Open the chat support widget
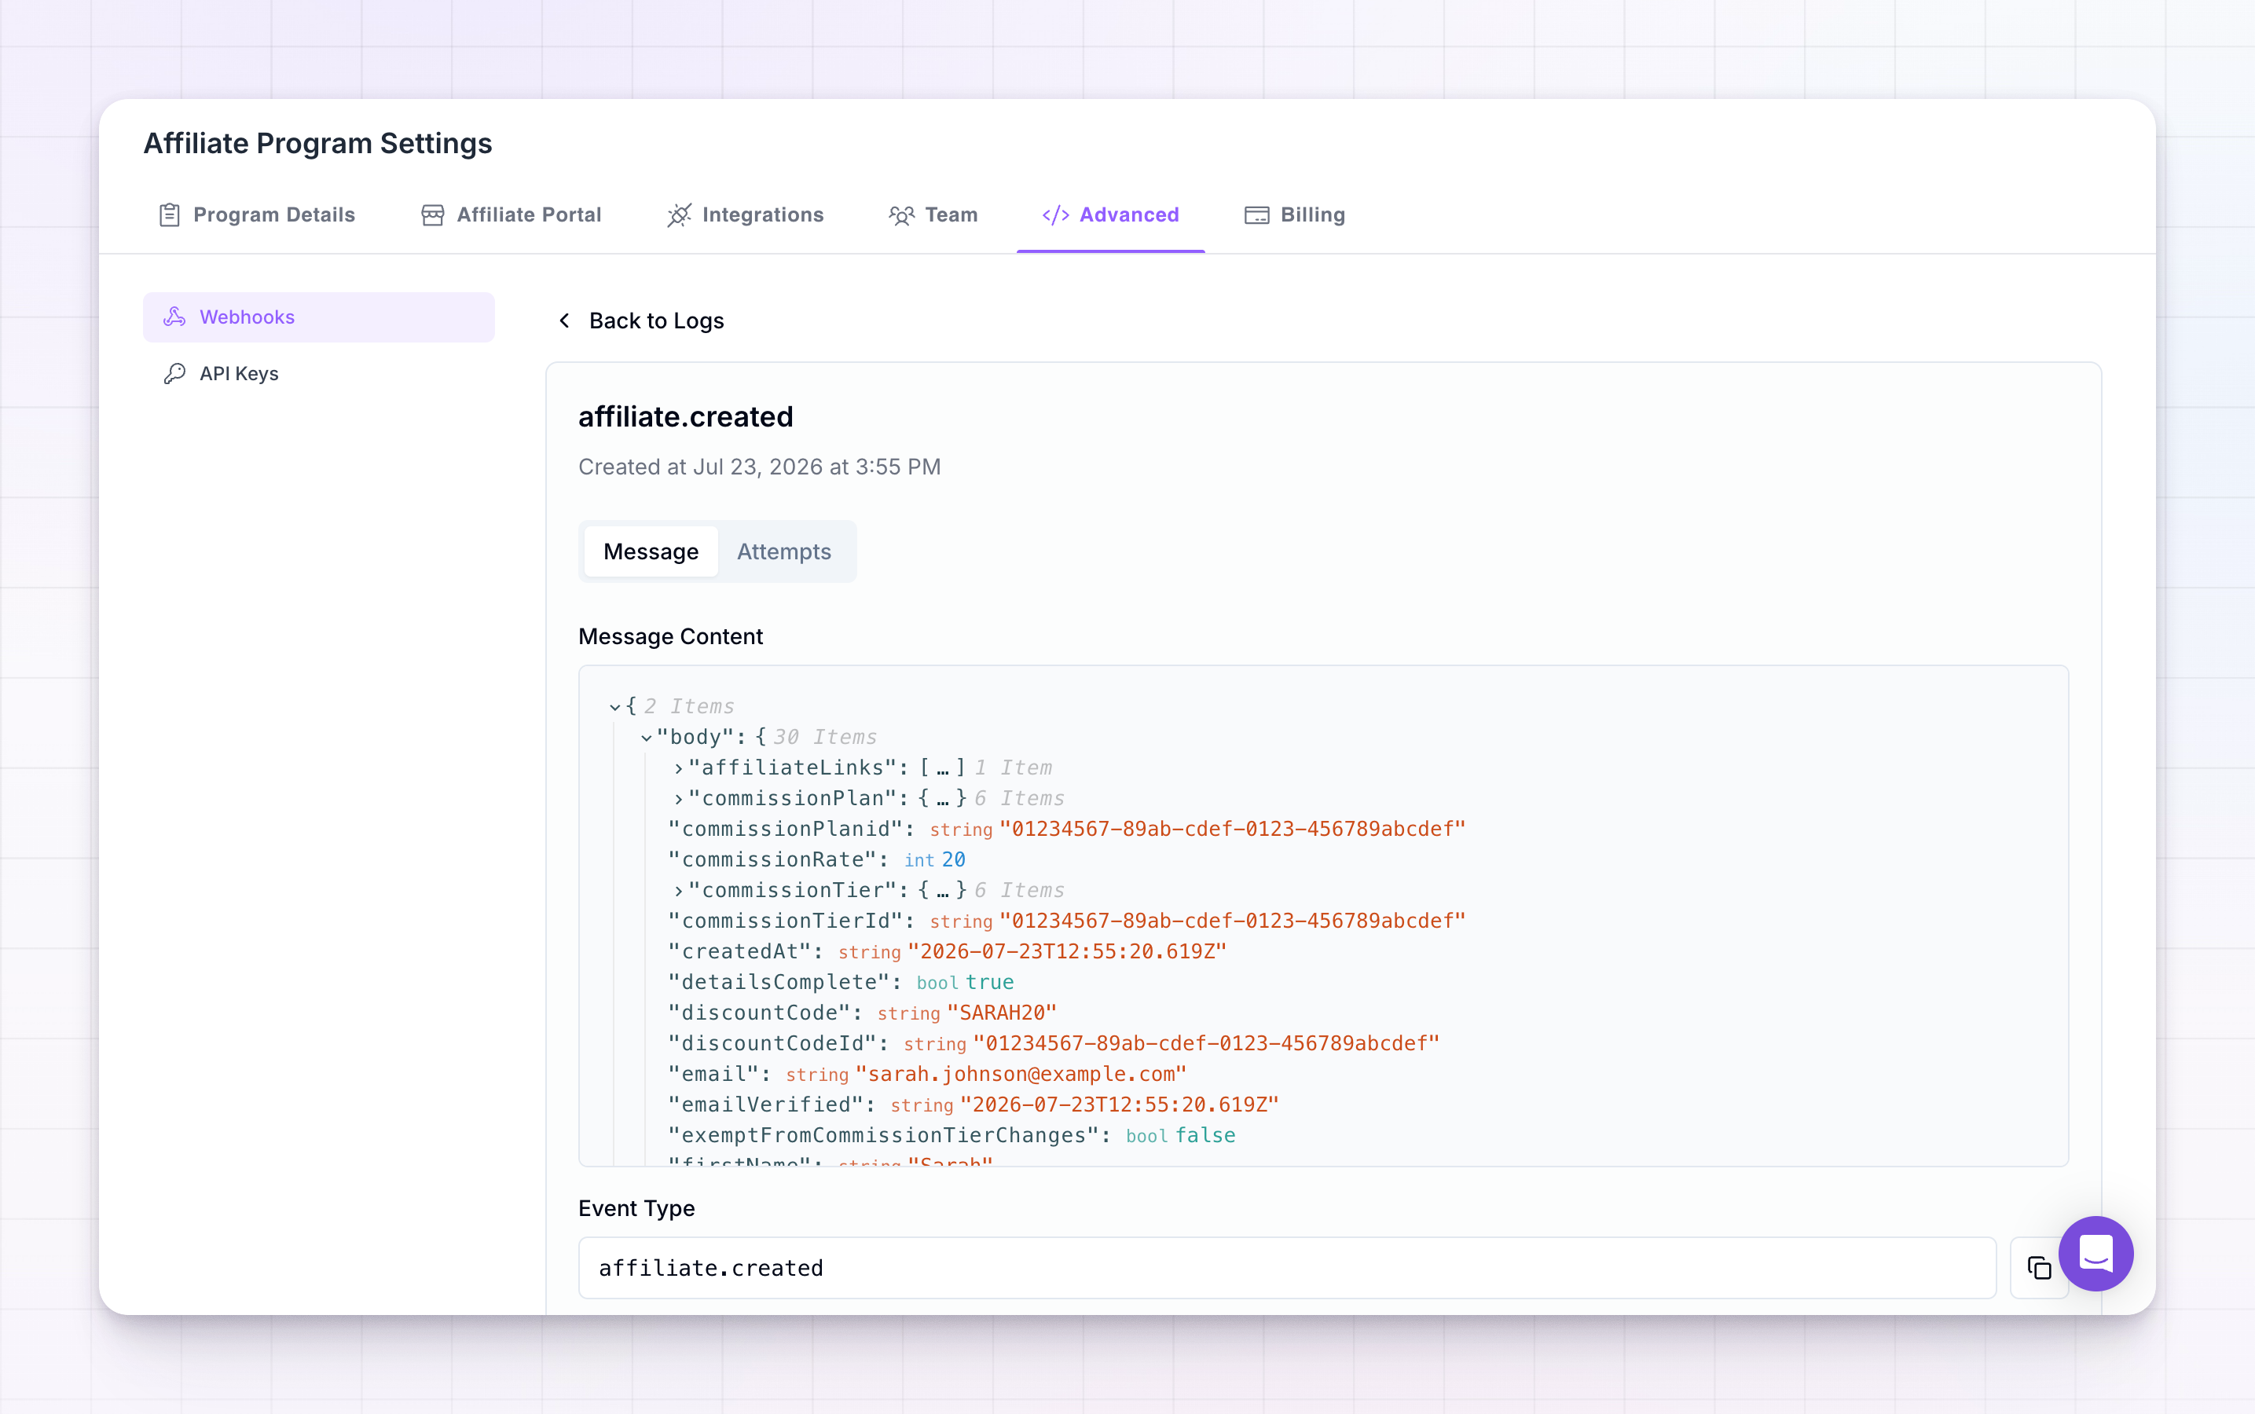The height and width of the screenshot is (1414, 2255). 2095,1253
